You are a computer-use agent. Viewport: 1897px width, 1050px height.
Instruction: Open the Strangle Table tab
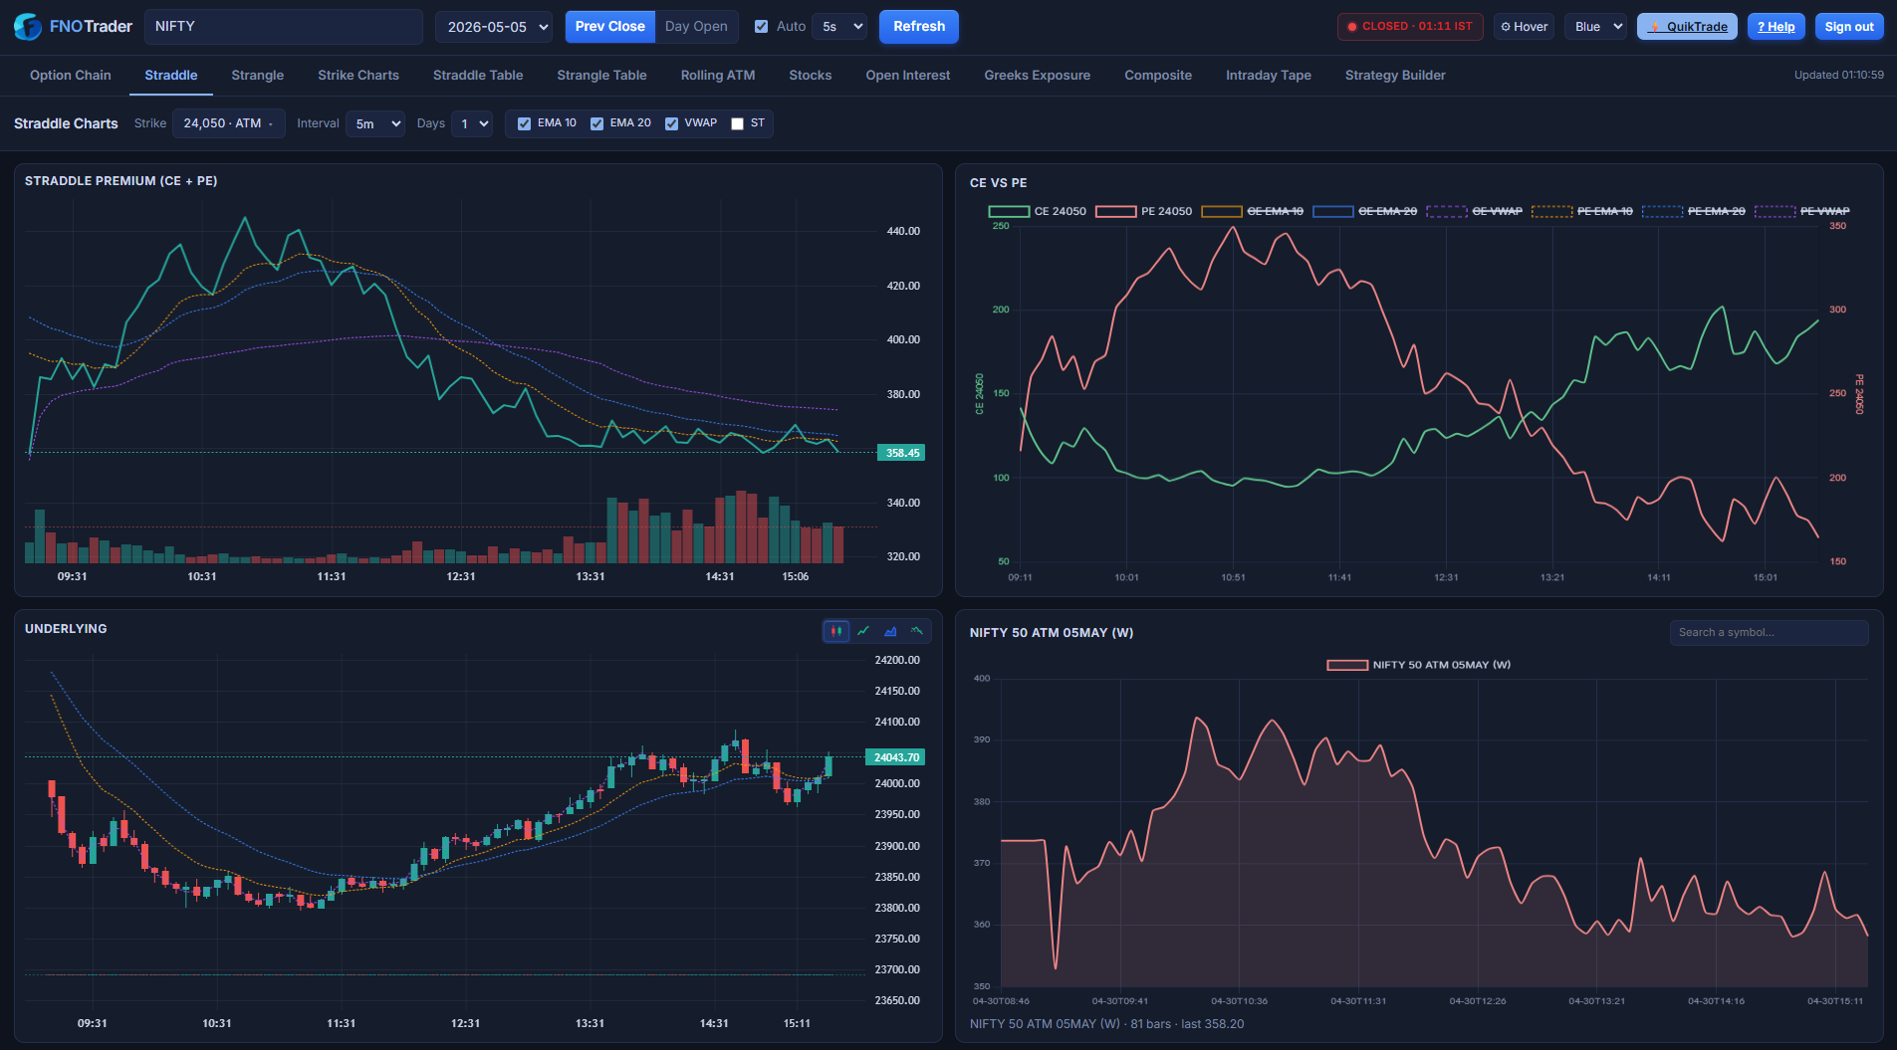click(x=601, y=76)
